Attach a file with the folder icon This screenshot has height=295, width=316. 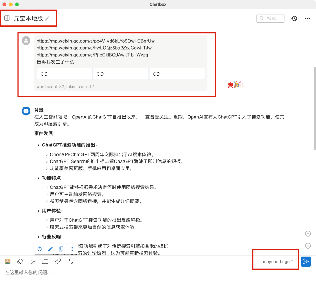(45, 261)
